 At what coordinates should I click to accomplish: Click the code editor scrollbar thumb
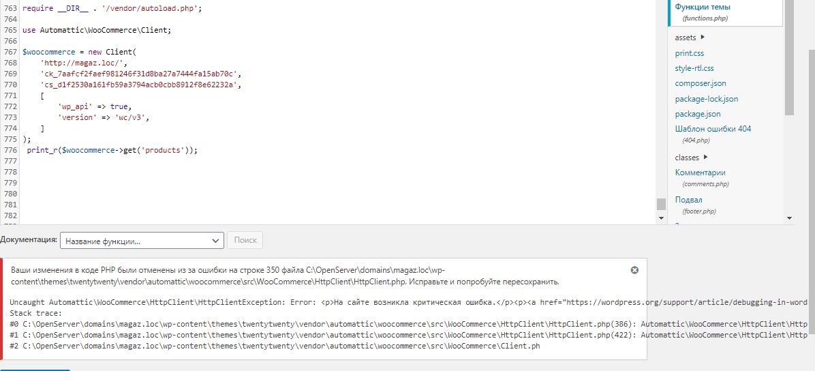point(660,203)
